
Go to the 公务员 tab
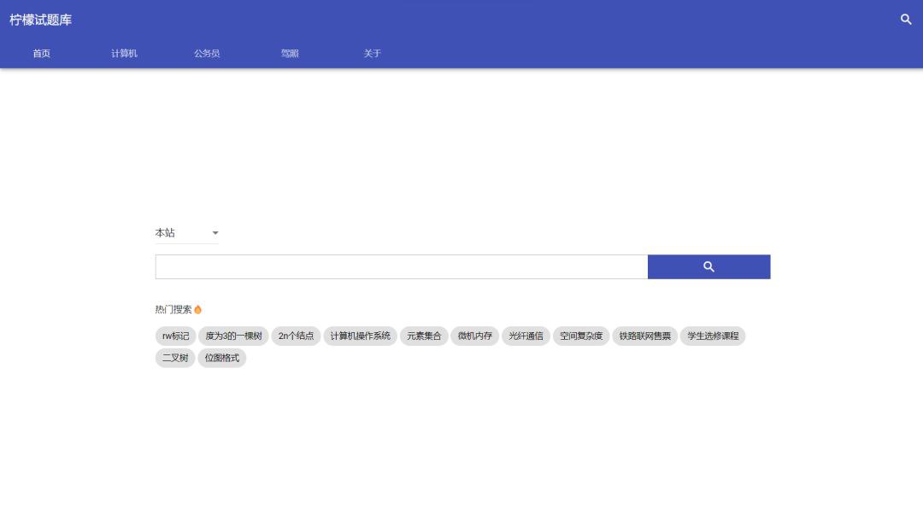coord(207,53)
